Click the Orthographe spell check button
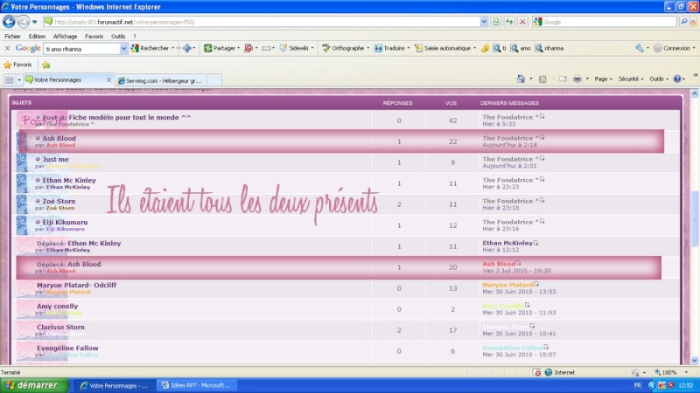This screenshot has width=700, height=393. tap(343, 48)
